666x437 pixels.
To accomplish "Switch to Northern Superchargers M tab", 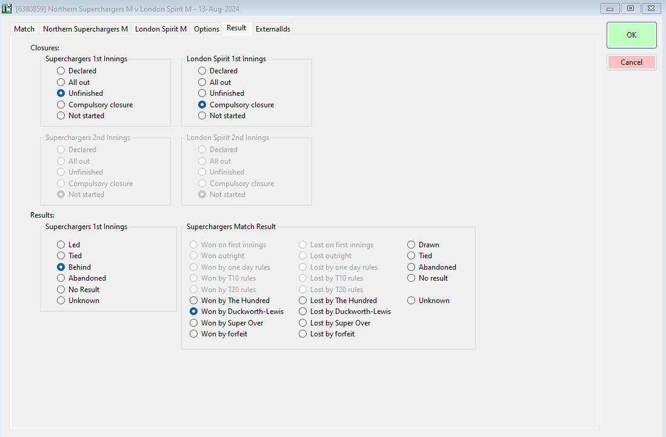I will [85, 29].
